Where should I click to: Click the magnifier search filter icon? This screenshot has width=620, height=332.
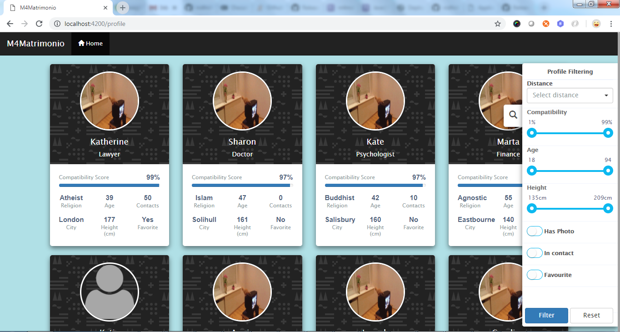513,115
